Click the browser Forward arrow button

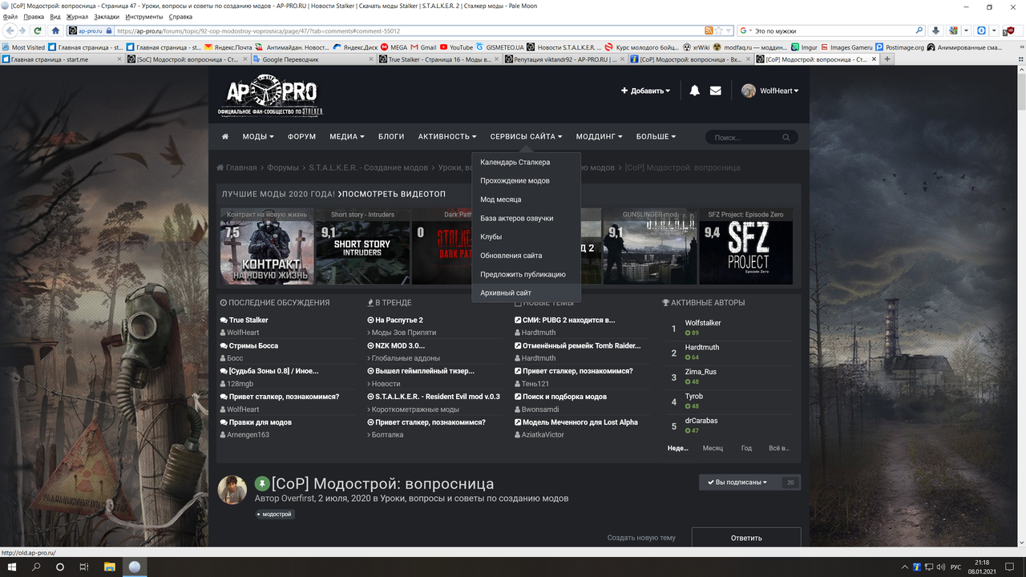(x=23, y=30)
